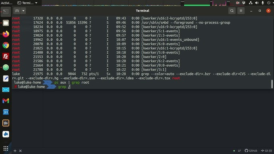Image resolution: width=274 pixels, height=154 pixels.
Task: Open the calendar icon showing 31
Action: click(x=6, y=112)
